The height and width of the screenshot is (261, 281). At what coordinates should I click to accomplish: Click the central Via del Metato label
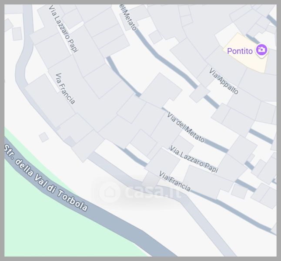pos(186,127)
